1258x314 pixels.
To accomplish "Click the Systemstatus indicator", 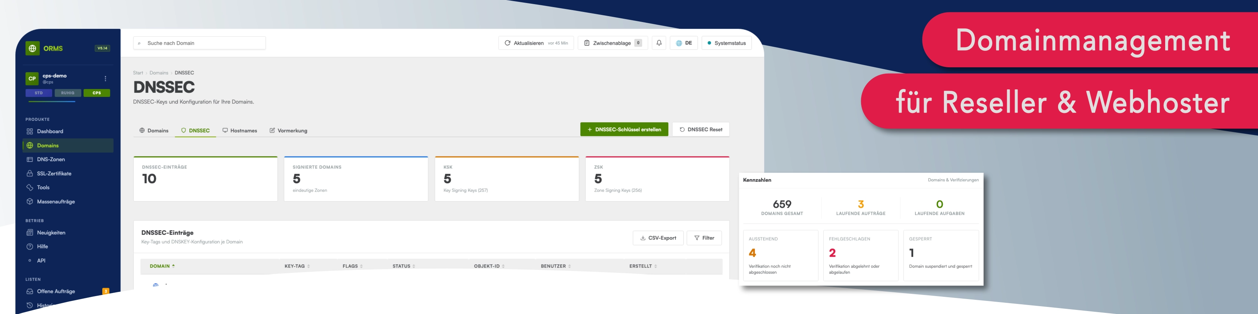I will click(727, 43).
